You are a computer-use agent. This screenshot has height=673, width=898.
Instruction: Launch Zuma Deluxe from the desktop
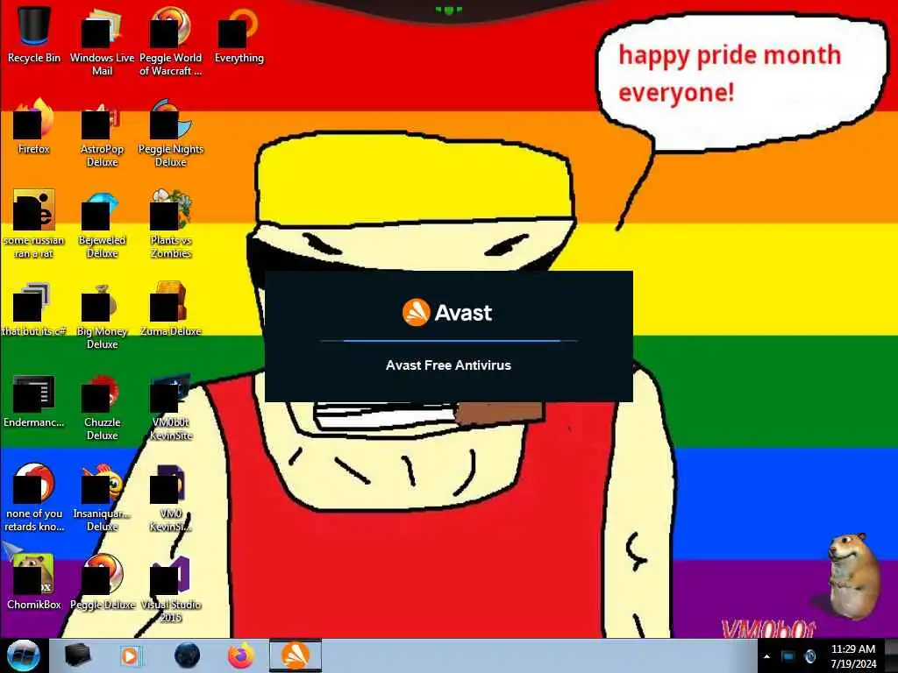tap(171, 308)
